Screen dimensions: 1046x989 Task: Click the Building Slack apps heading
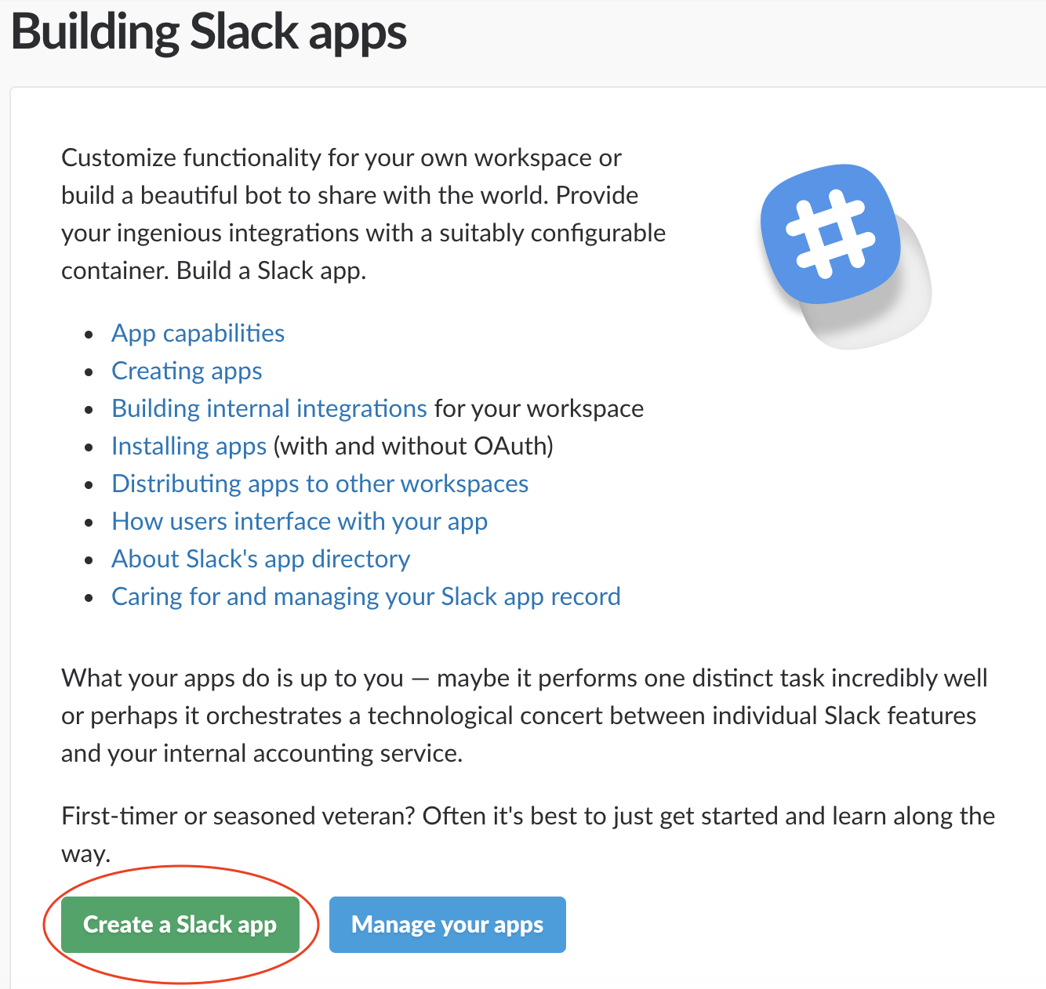(209, 32)
